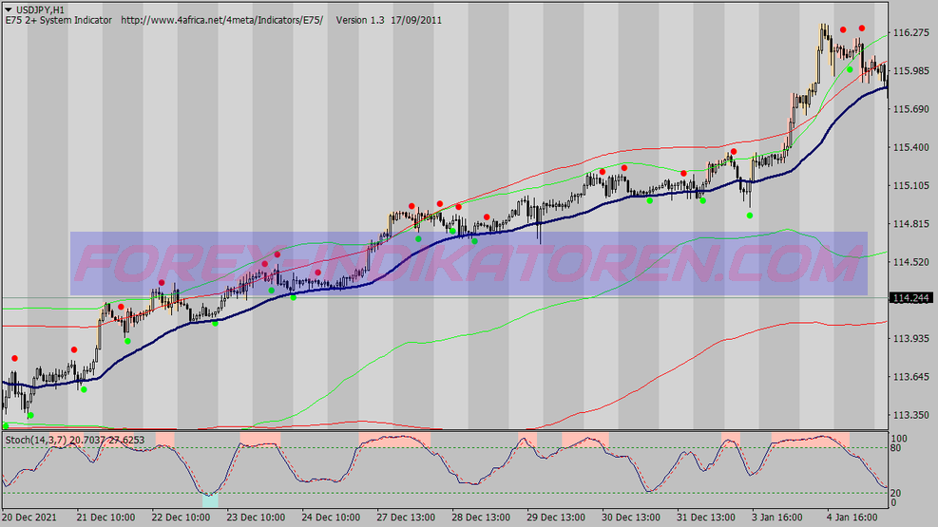
Task: Click the 116.275 price axis label
Action: coord(911,33)
